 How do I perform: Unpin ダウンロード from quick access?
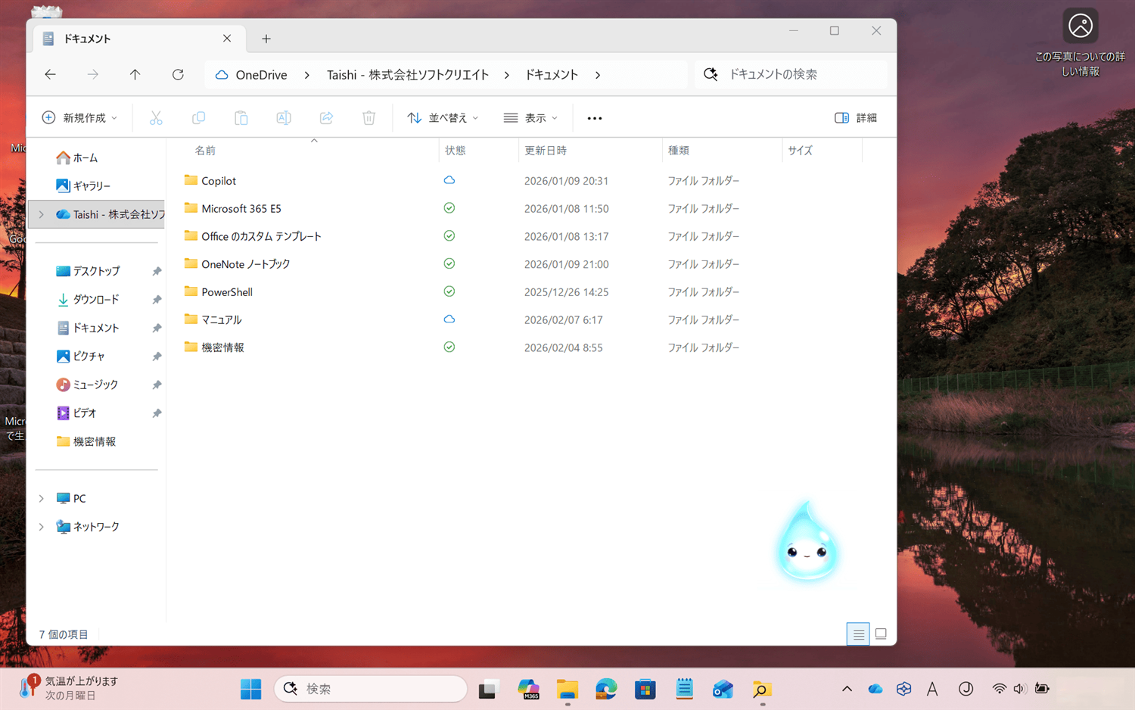(157, 300)
